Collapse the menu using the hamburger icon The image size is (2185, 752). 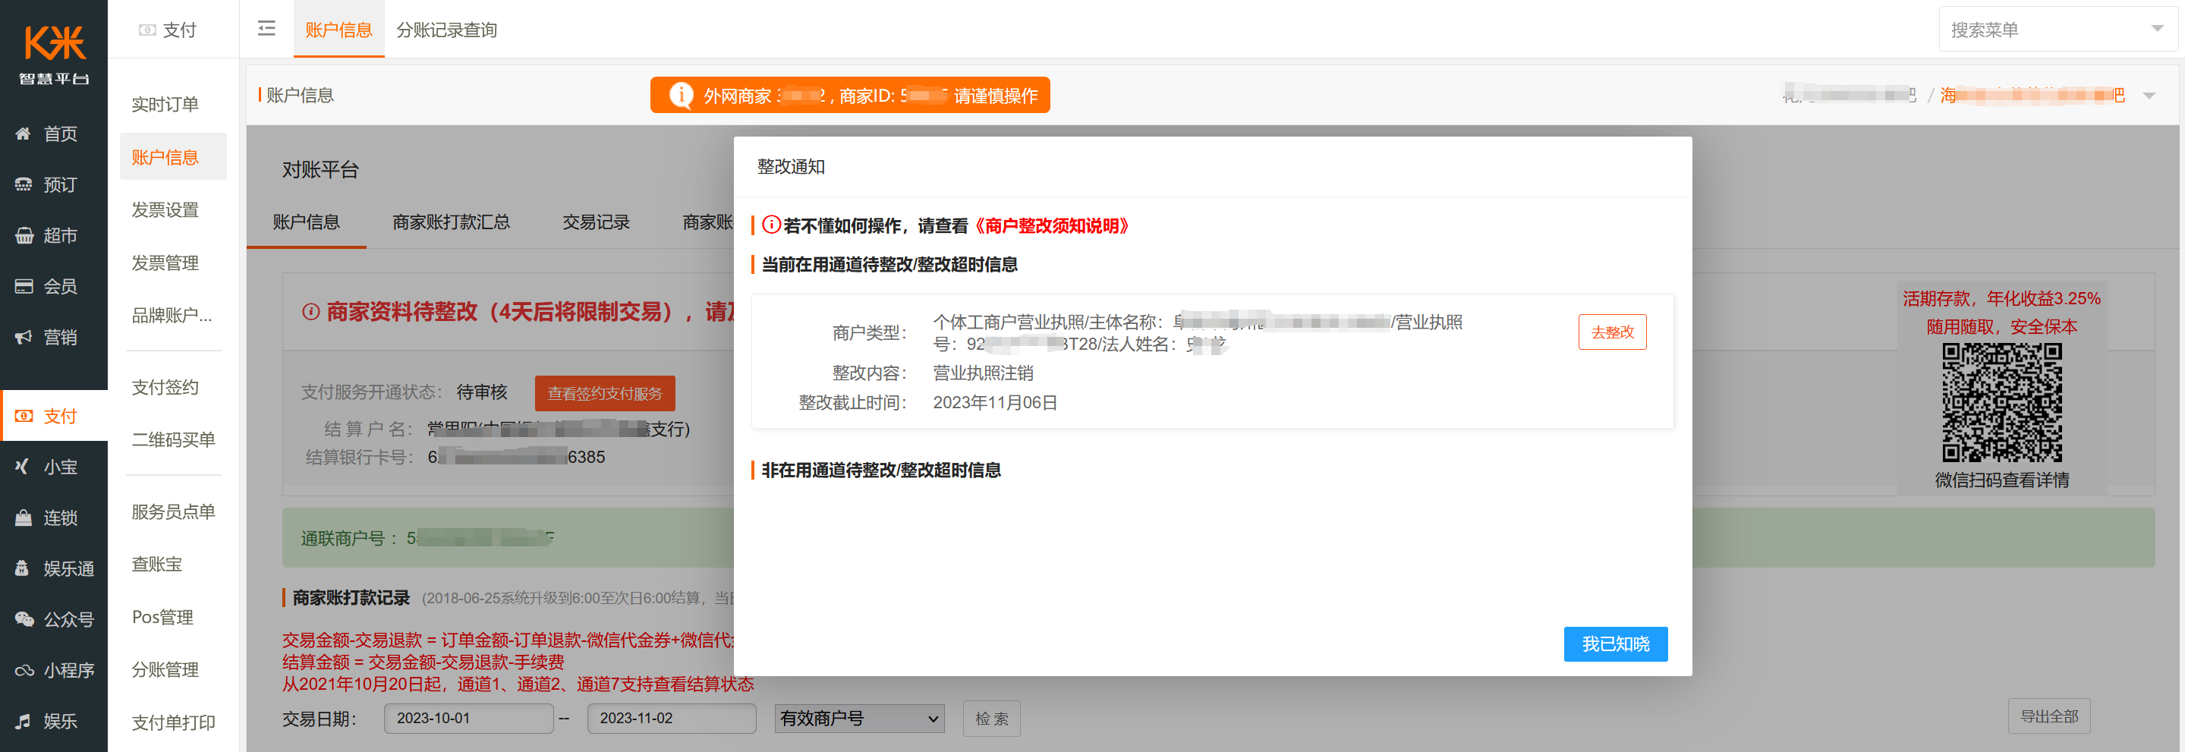(266, 29)
